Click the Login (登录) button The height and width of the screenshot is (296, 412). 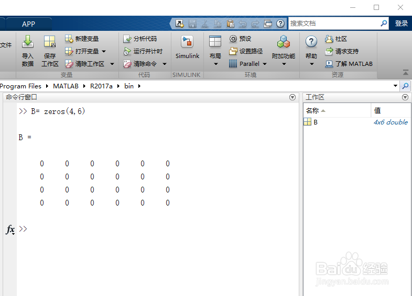(x=401, y=24)
